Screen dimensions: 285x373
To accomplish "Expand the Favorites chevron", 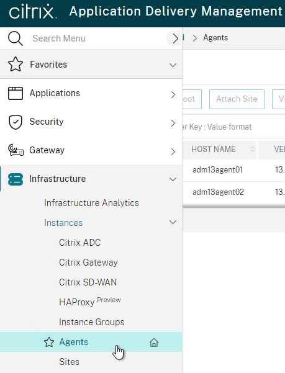I will (173, 65).
